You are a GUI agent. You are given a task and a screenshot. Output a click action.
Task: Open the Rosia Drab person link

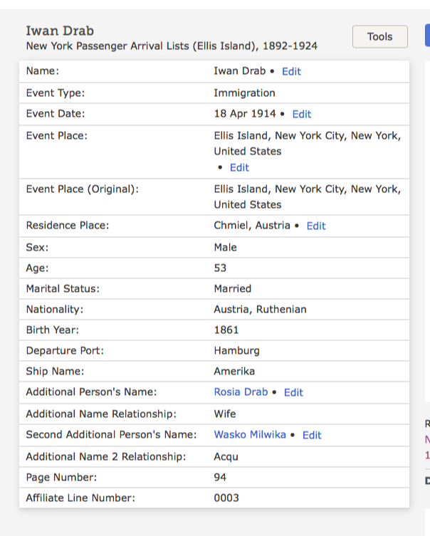click(241, 392)
